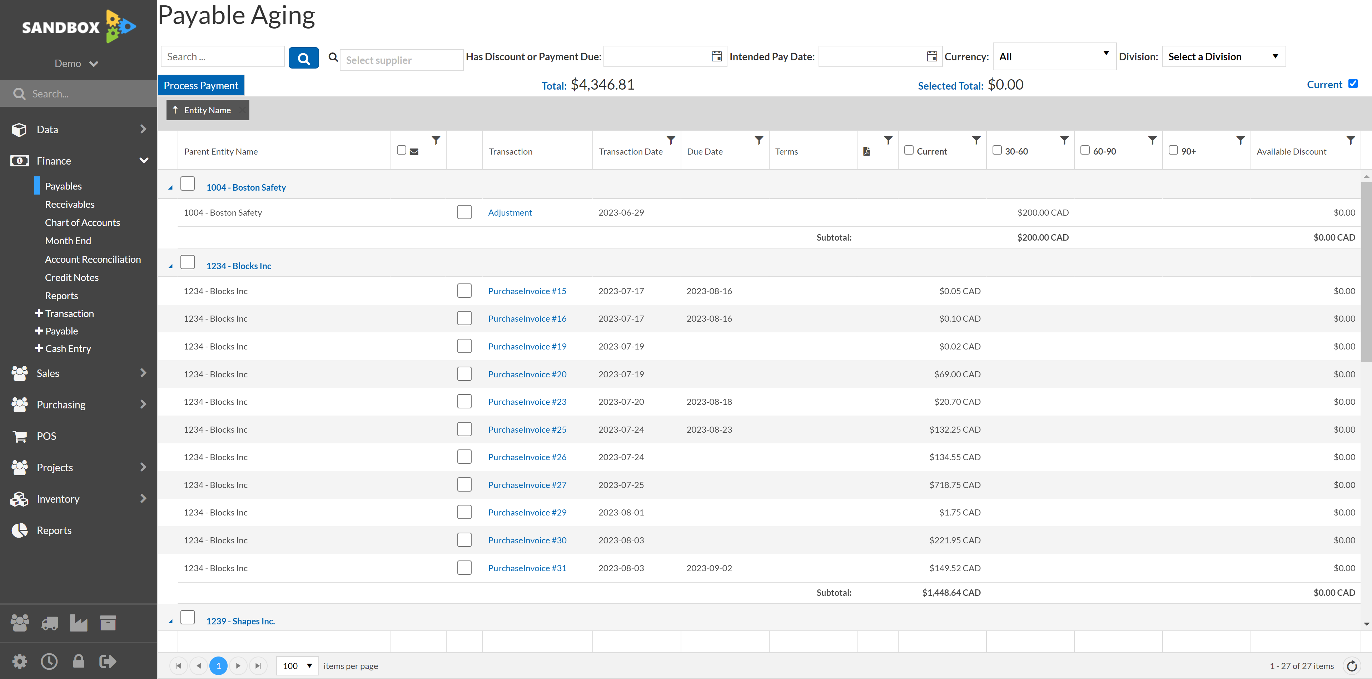Check the 90+ column header checkbox
Image resolution: width=1372 pixels, height=679 pixels.
coord(1173,150)
